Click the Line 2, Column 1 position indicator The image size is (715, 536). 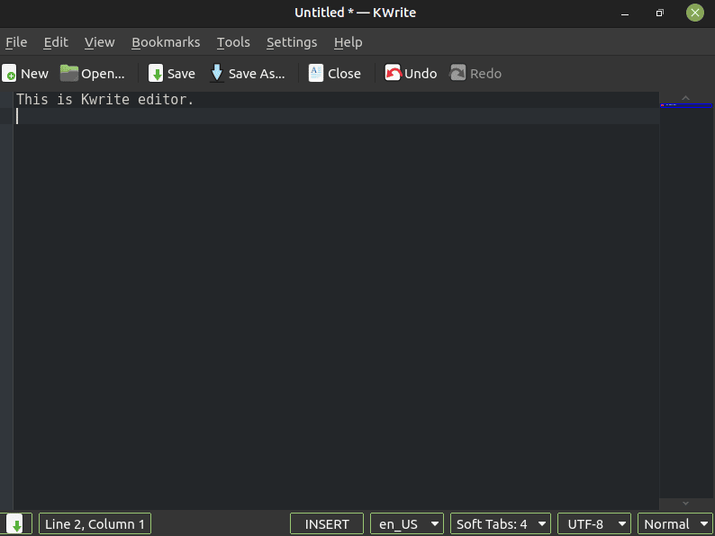coord(95,523)
